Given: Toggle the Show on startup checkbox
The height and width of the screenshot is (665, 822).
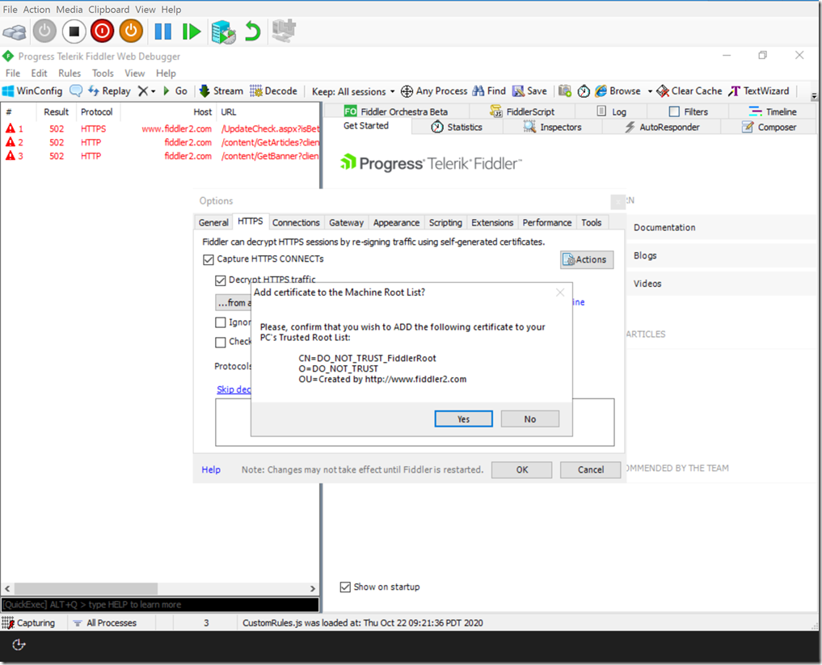Looking at the screenshot, I should pos(346,587).
